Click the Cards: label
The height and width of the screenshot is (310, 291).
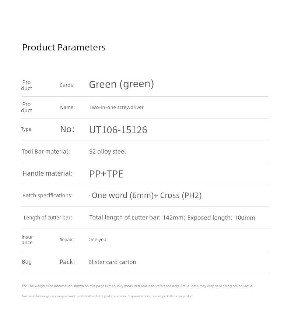tap(67, 85)
